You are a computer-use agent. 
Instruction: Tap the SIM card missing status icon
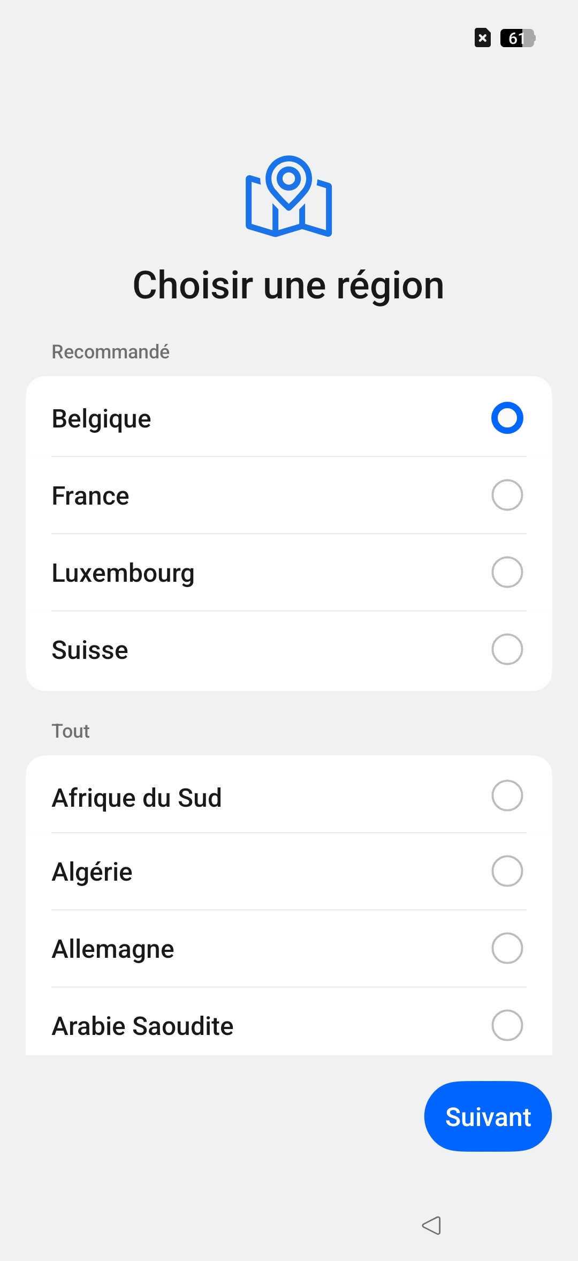click(x=483, y=38)
